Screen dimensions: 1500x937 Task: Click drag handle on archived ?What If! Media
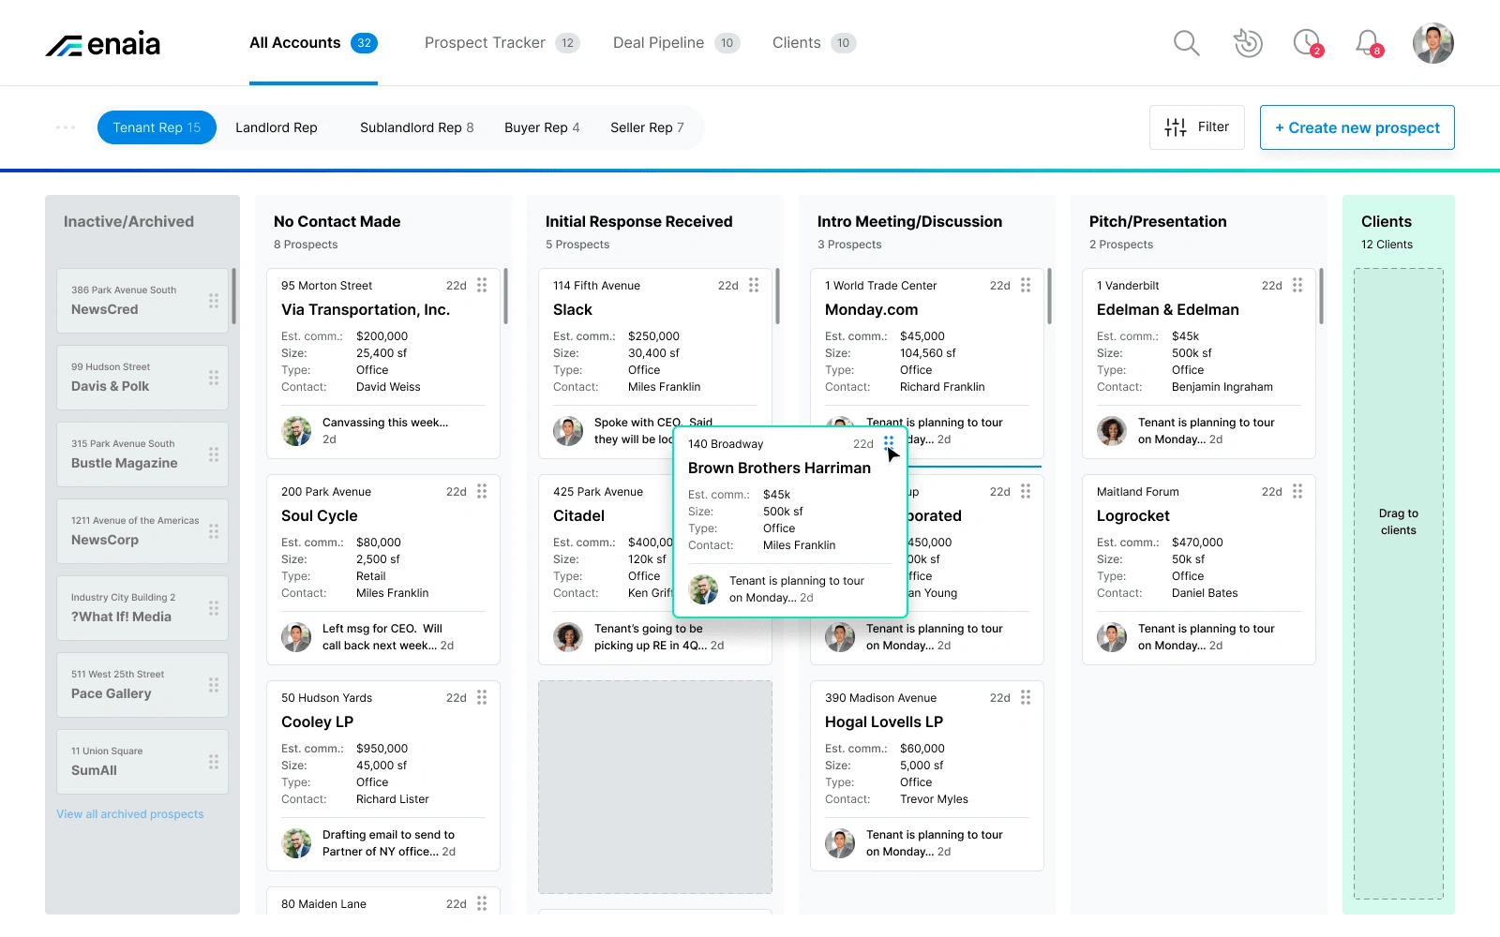214,608
